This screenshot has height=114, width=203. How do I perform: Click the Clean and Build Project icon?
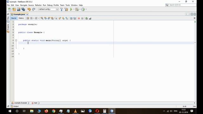pyautogui.click(x=66, y=9)
